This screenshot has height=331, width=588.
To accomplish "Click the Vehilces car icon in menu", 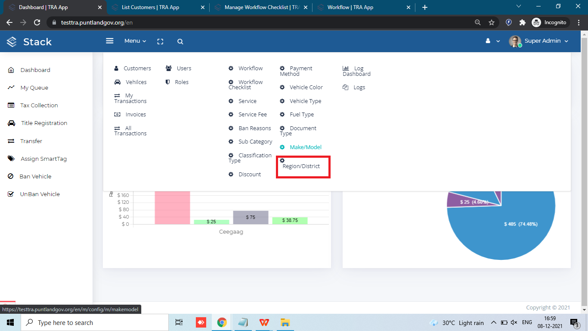I will point(117,82).
